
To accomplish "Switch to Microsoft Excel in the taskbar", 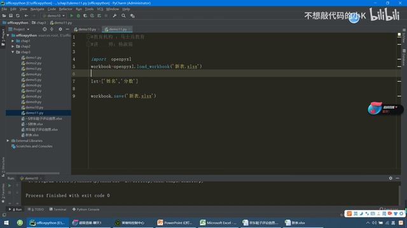I will click(x=218, y=223).
